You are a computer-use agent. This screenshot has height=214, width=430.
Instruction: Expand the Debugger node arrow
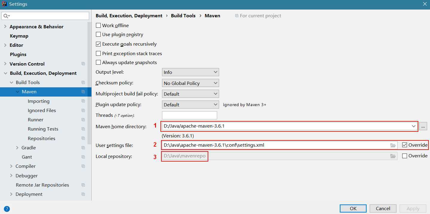point(11,176)
